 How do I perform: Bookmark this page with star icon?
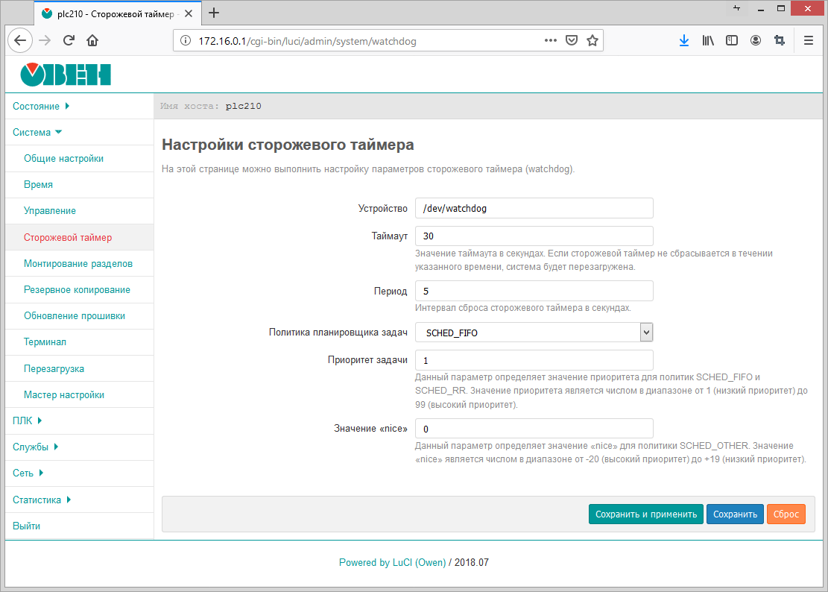[x=592, y=41]
